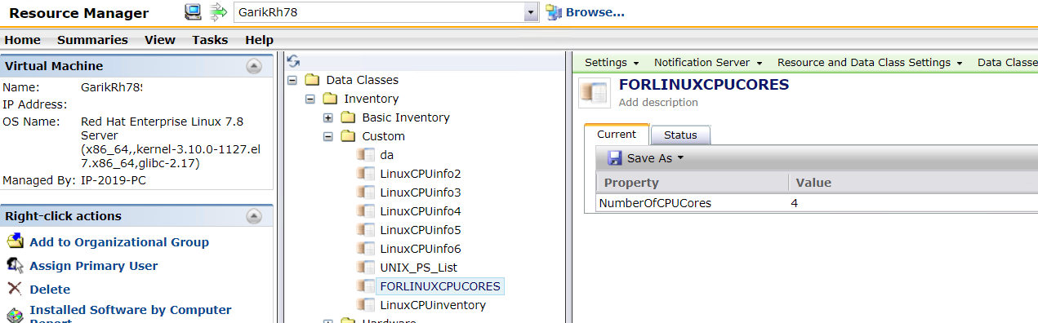Select the Inventory folder
The height and width of the screenshot is (323, 1038).
[372, 99]
